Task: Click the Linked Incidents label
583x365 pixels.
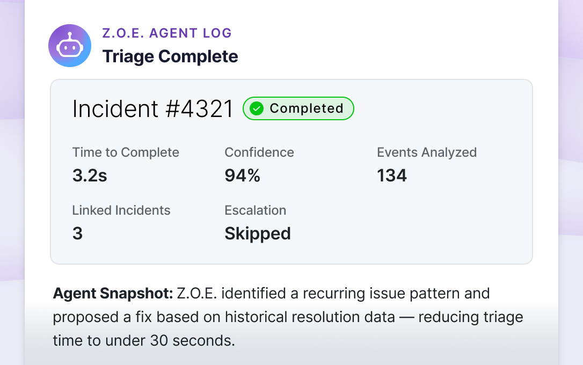Action: click(x=121, y=210)
